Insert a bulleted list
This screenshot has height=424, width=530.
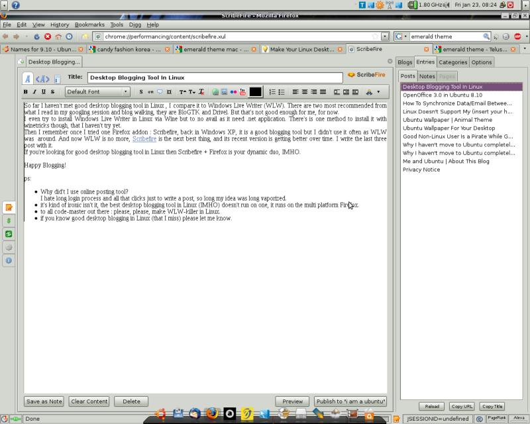[281, 92]
